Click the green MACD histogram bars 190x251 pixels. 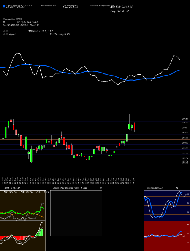(40, 232)
